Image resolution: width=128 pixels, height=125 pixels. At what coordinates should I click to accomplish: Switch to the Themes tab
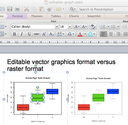point(37,16)
